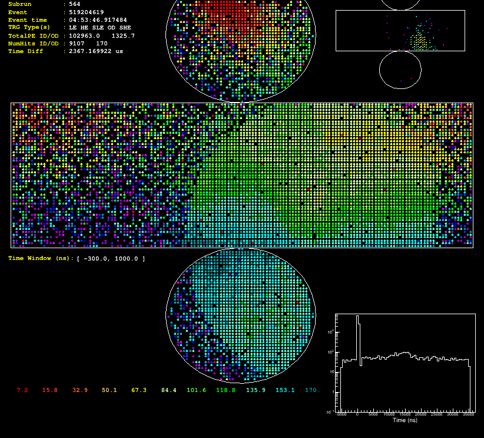Viewport: 484px width, 438px height.
Task: Click the Time (ns) axis label
Action: (405, 420)
